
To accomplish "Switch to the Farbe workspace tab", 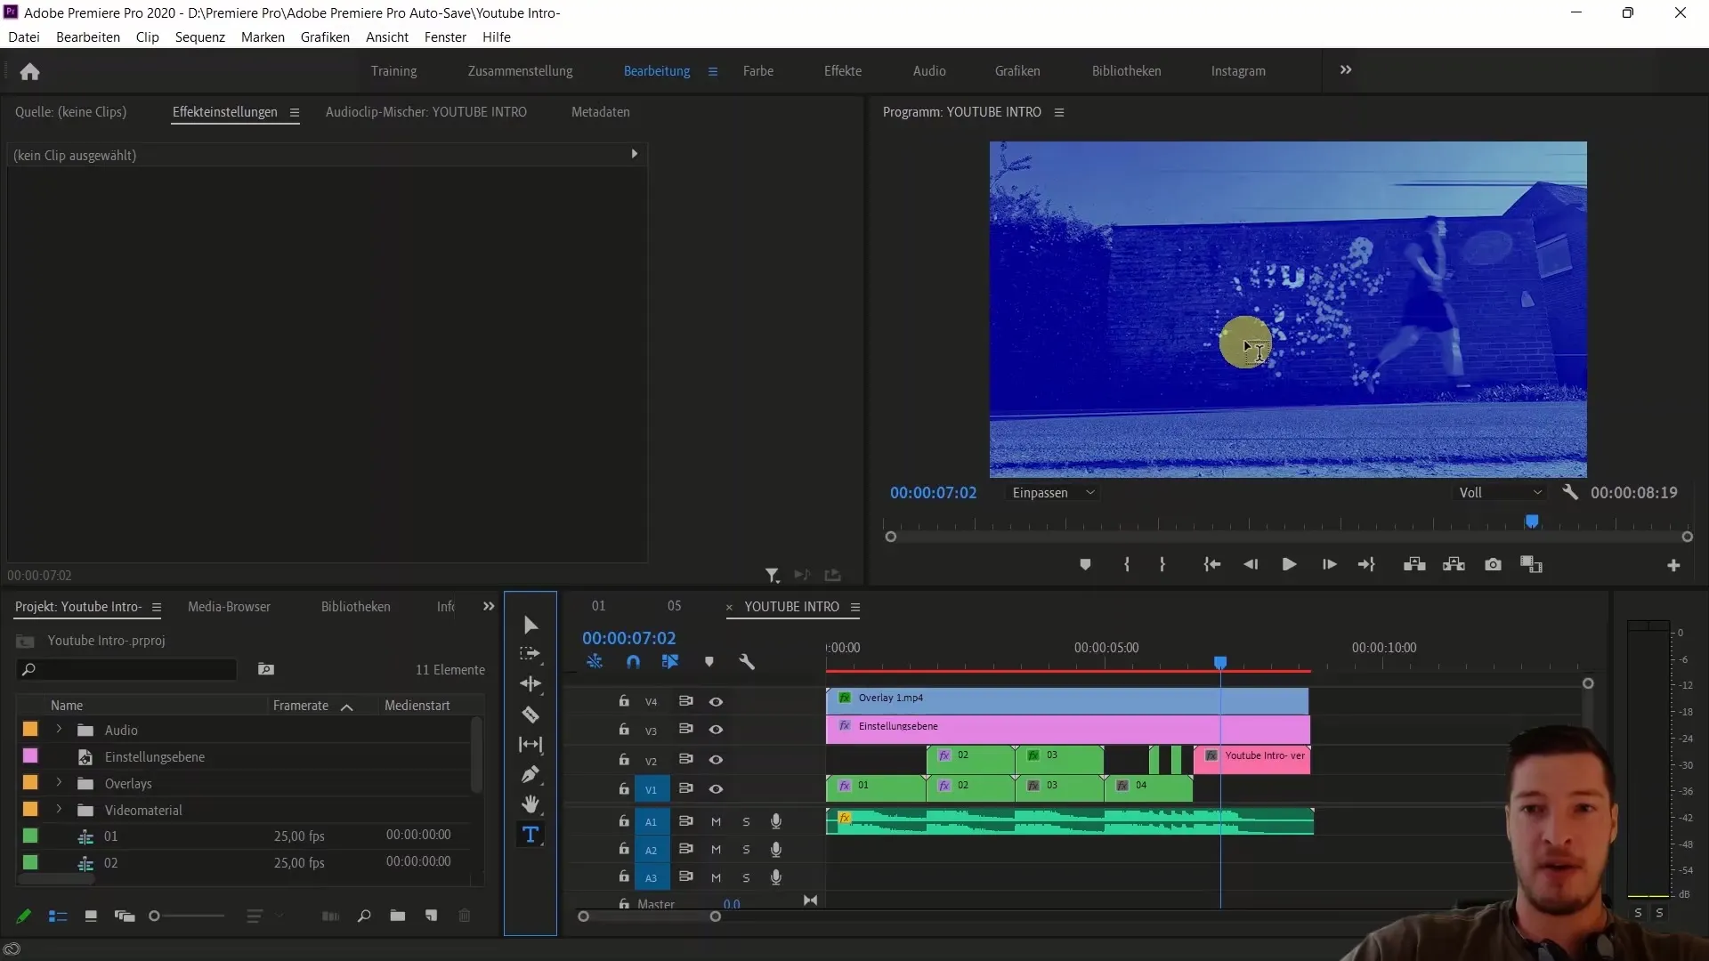I will point(757,70).
